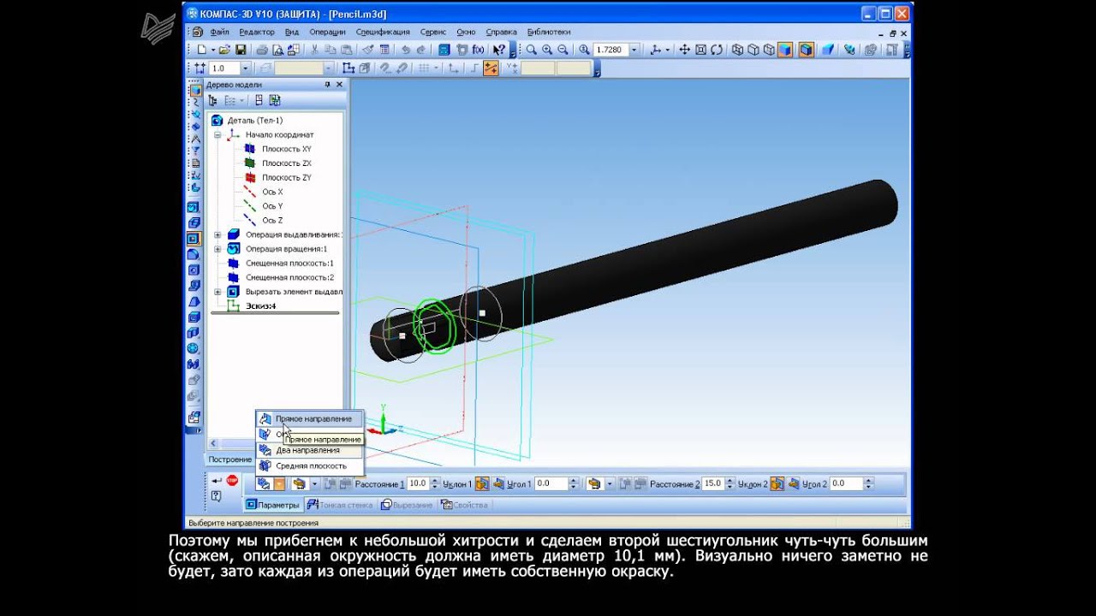Click the Zoom out icon
Image resolution: width=1096 pixels, height=616 pixels.
[x=563, y=50]
